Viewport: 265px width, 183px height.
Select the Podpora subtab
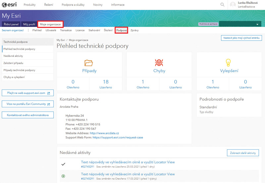pyautogui.click(x=121, y=30)
